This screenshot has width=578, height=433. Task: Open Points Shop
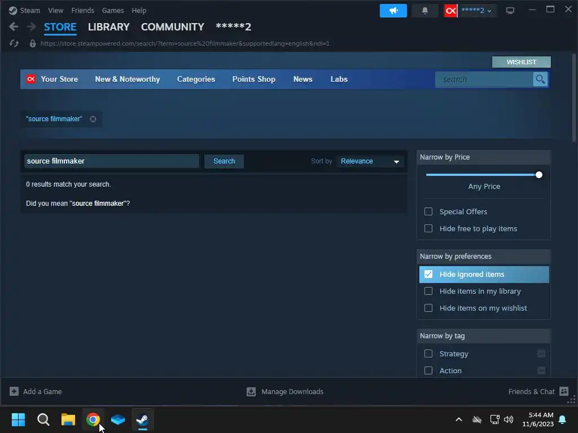(253, 79)
